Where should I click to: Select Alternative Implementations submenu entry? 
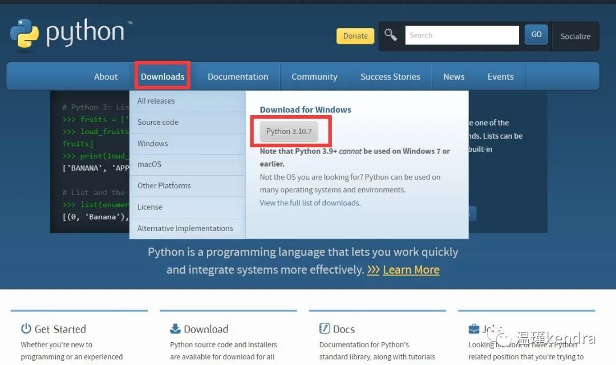click(188, 228)
